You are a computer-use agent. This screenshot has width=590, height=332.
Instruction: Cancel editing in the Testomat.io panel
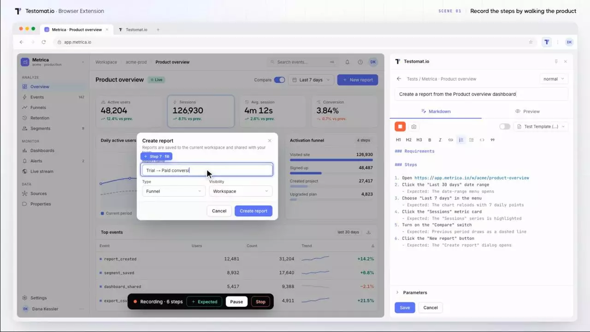click(x=431, y=308)
